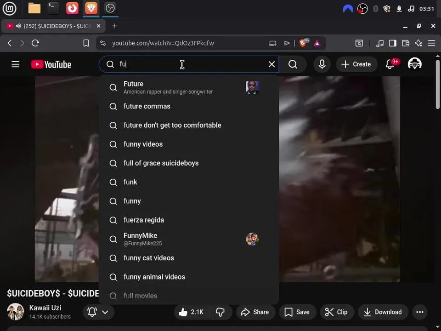The height and width of the screenshot is (331, 441).
Task: Go back to the previous page
Action: pyautogui.click(x=10, y=43)
